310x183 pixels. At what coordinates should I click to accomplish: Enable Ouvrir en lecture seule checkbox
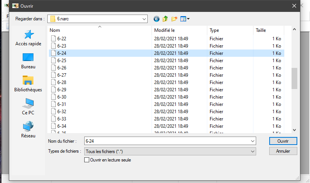[87, 160]
